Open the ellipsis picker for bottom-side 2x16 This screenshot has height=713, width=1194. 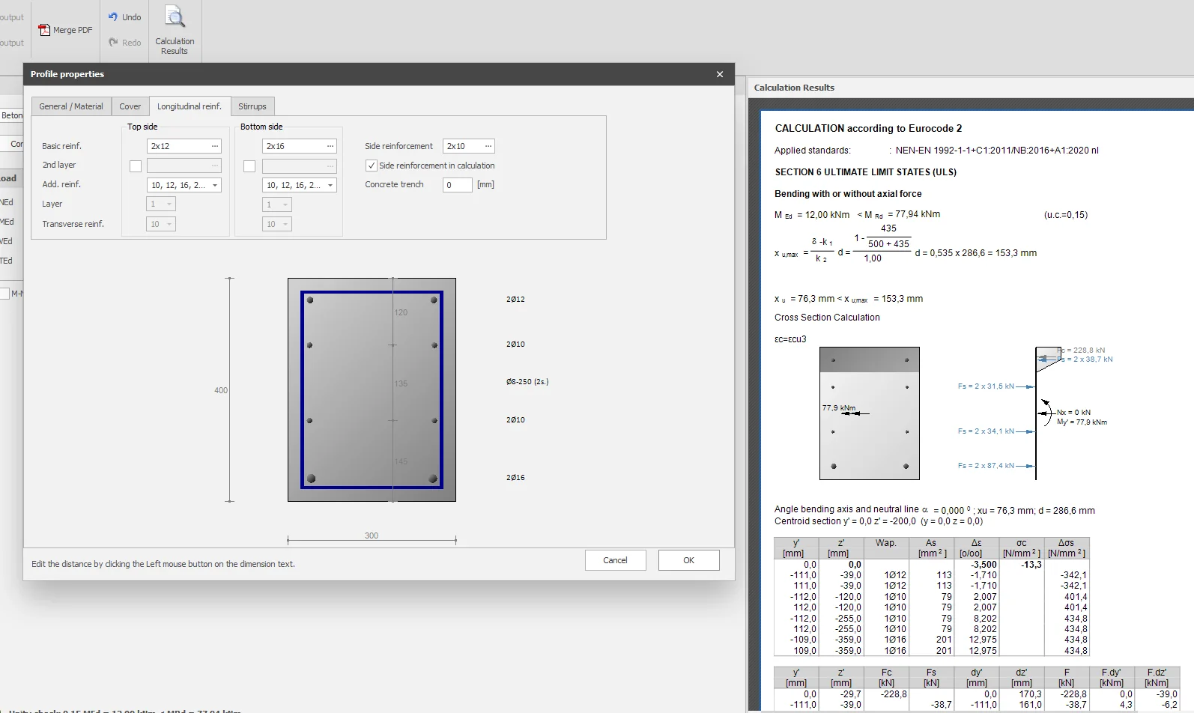click(x=330, y=146)
